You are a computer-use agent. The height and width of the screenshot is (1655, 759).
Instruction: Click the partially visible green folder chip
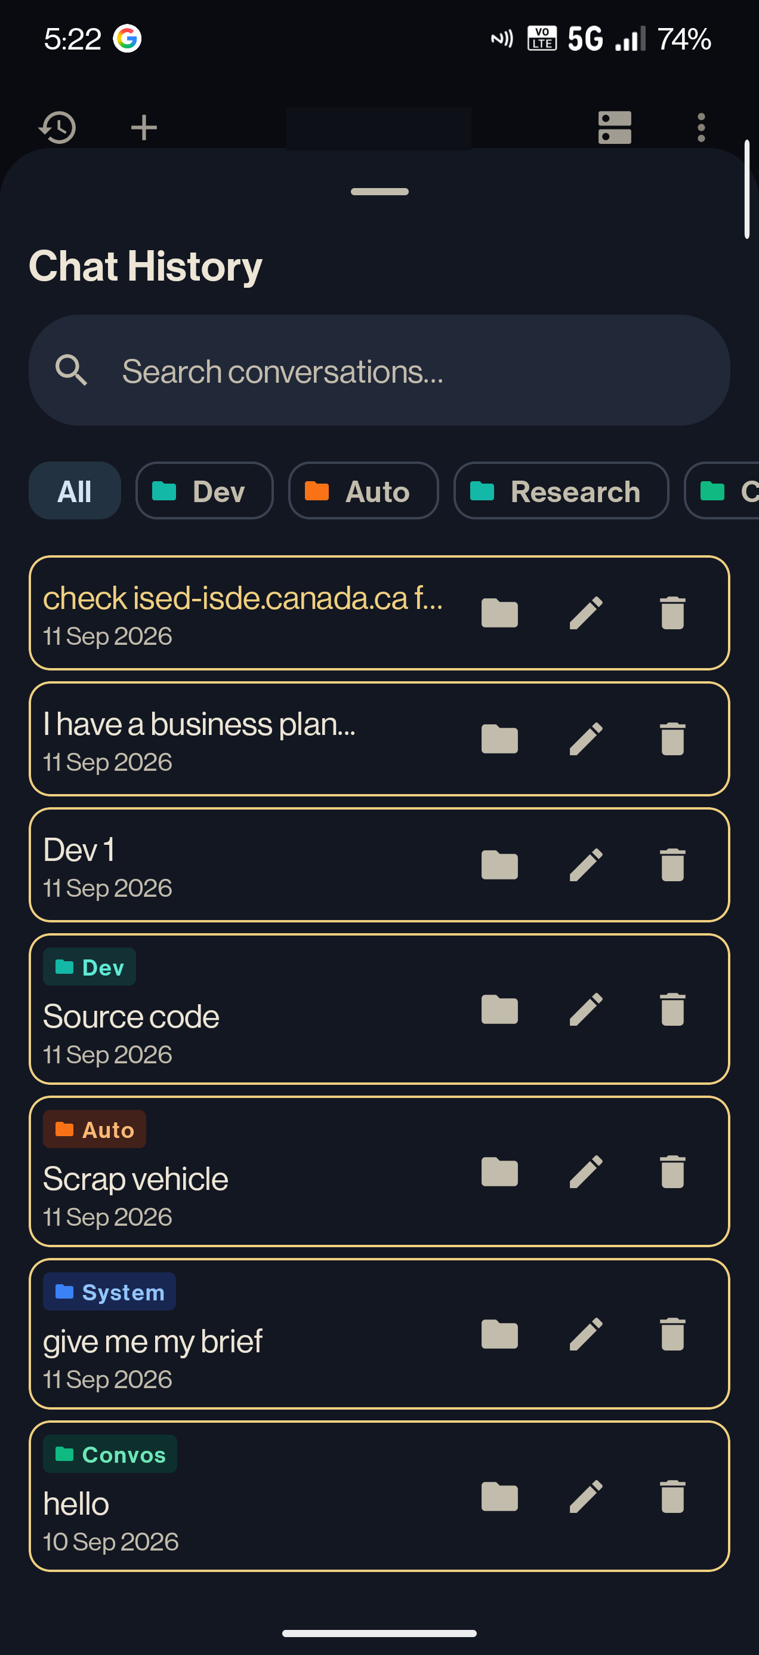click(x=723, y=491)
